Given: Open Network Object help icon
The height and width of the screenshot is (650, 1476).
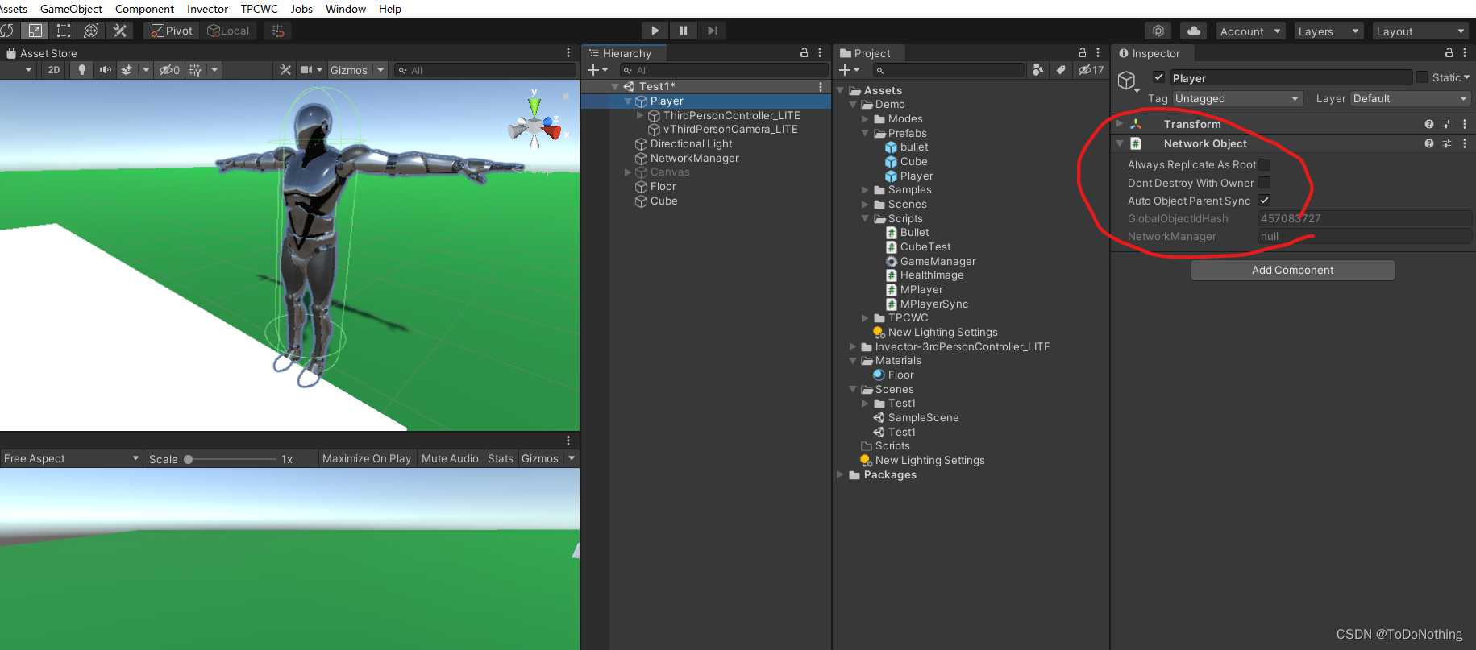Looking at the screenshot, I should 1429,143.
